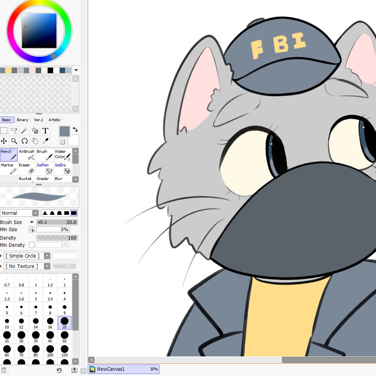Select the Hand pan tool
376x376 pixels.
(35, 141)
